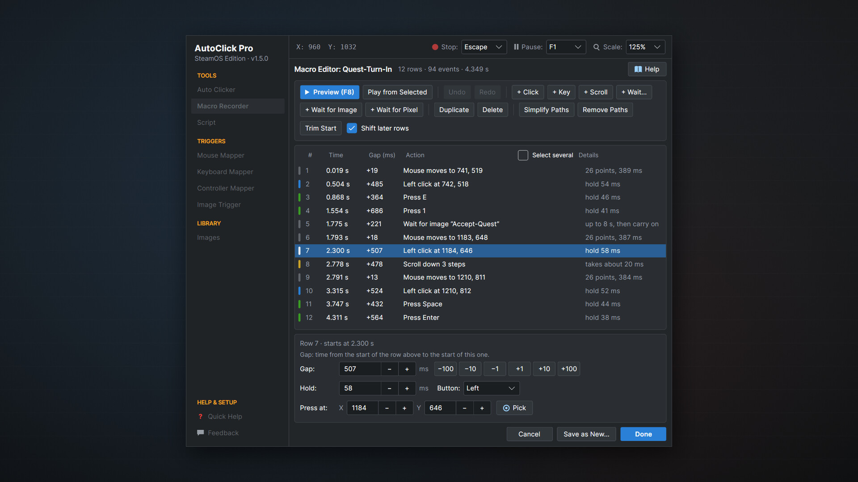
Task: Increase the X coordinate
Action: 404,408
